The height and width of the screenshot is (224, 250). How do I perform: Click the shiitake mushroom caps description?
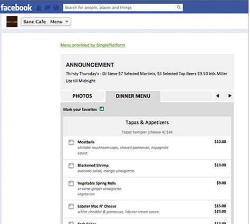click(123, 150)
